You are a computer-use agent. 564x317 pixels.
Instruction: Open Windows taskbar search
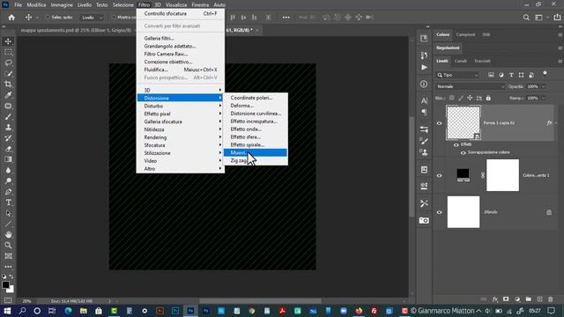pyautogui.click(x=22, y=311)
